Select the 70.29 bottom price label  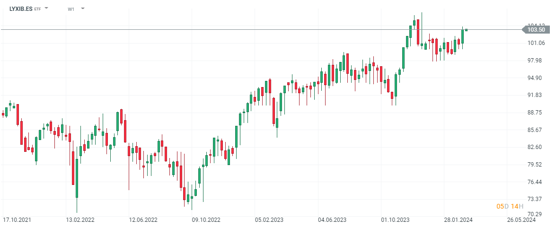(x=536, y=214)
